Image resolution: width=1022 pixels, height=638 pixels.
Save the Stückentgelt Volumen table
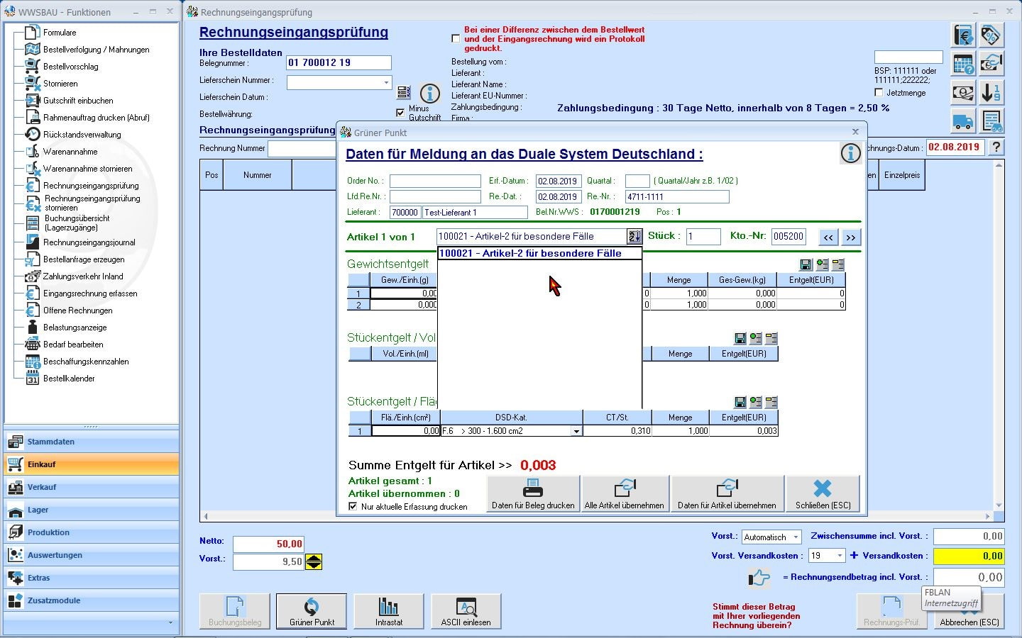tap(740, 338)
